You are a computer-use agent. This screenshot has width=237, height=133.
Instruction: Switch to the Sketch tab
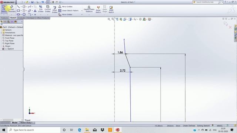click(13, 18)
